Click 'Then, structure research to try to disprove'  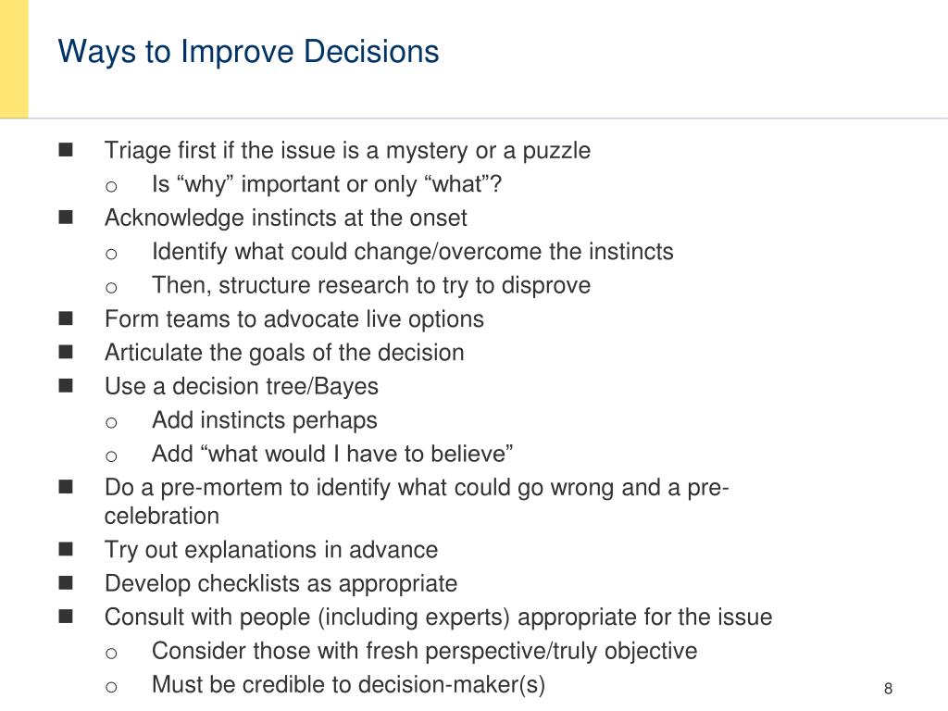pos(371,285)
